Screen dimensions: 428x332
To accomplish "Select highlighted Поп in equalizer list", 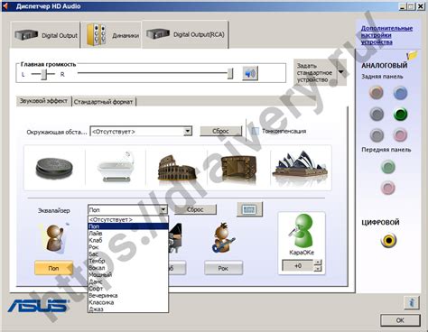I will click(x=128, y=226).
